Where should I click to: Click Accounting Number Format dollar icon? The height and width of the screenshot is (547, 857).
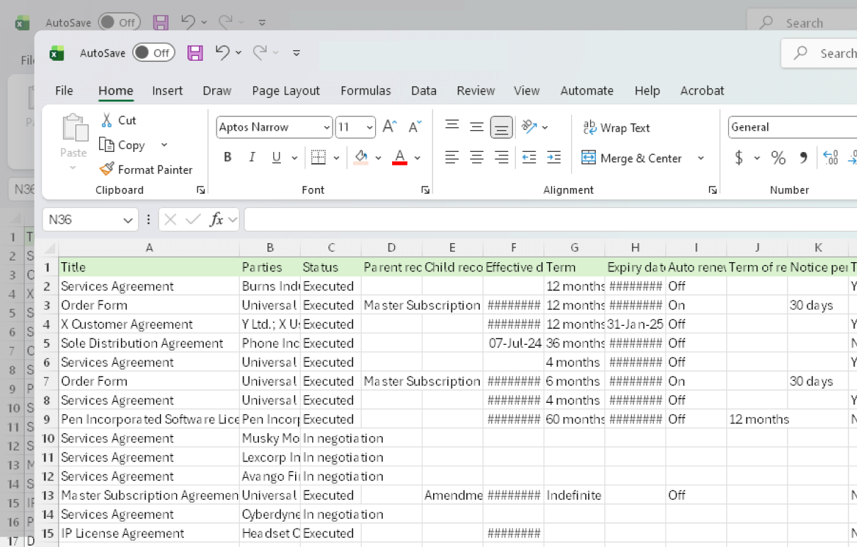(739, 158)
